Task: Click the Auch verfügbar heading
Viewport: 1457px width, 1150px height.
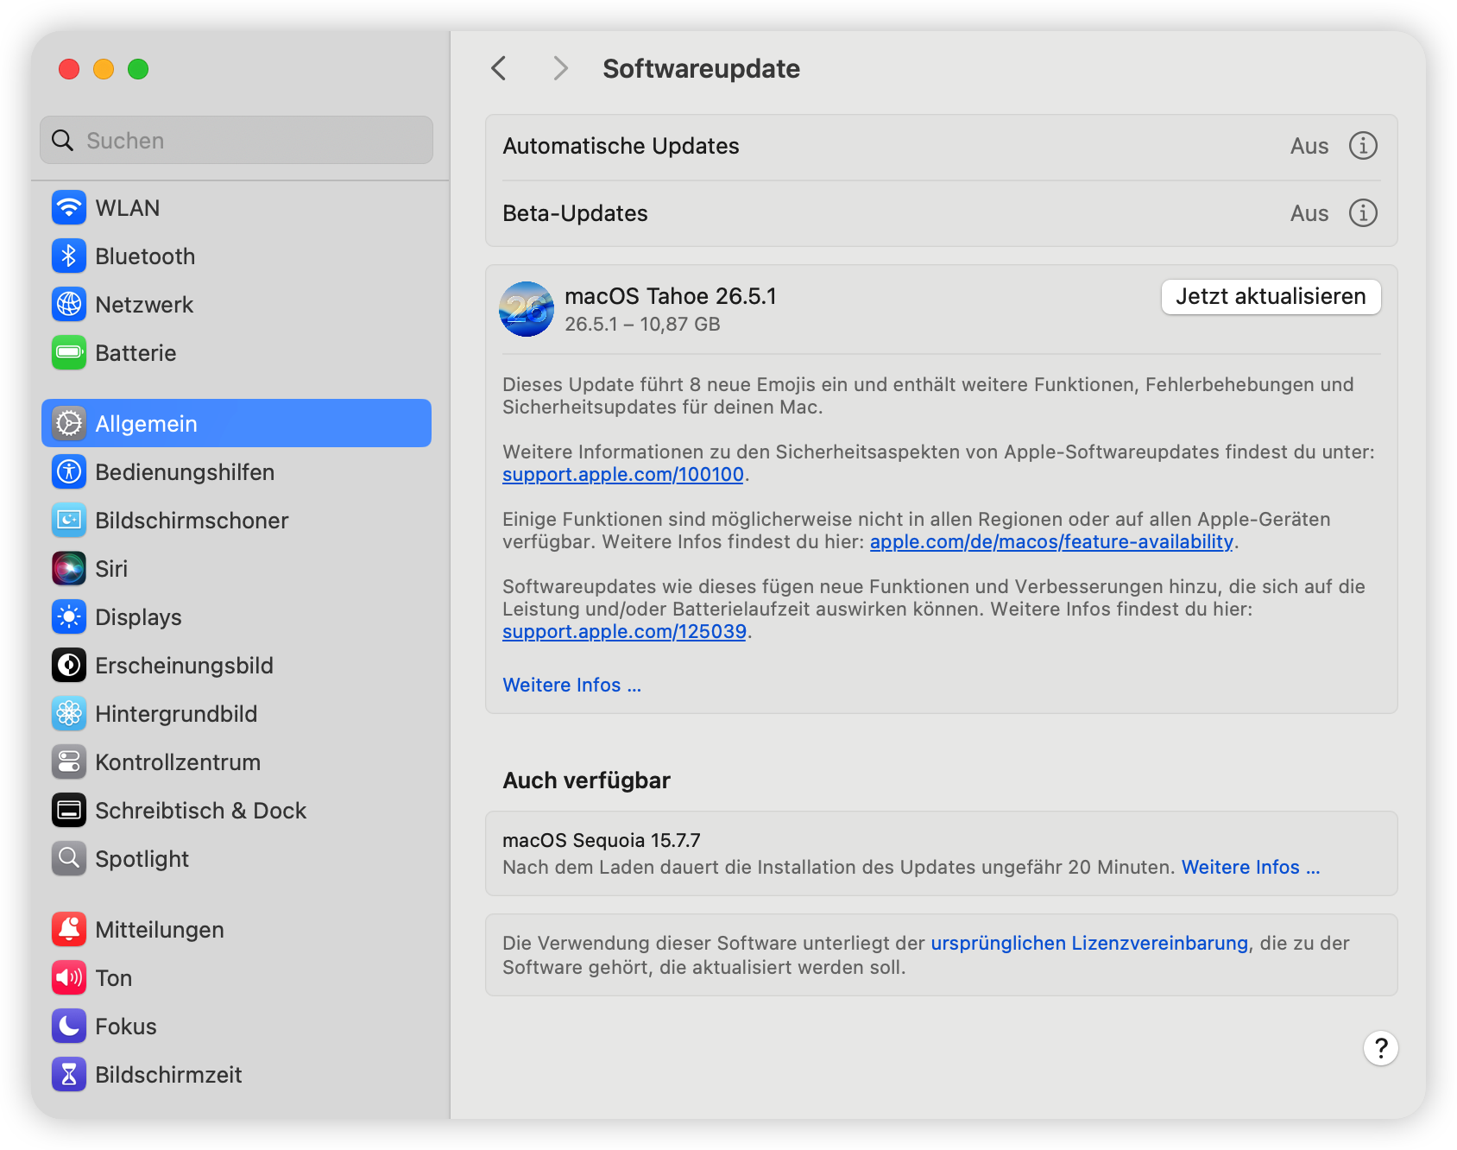Action: 586,780
